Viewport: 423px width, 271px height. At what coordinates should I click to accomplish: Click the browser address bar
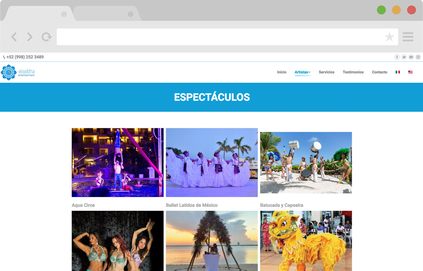click(x=227, y=37)
